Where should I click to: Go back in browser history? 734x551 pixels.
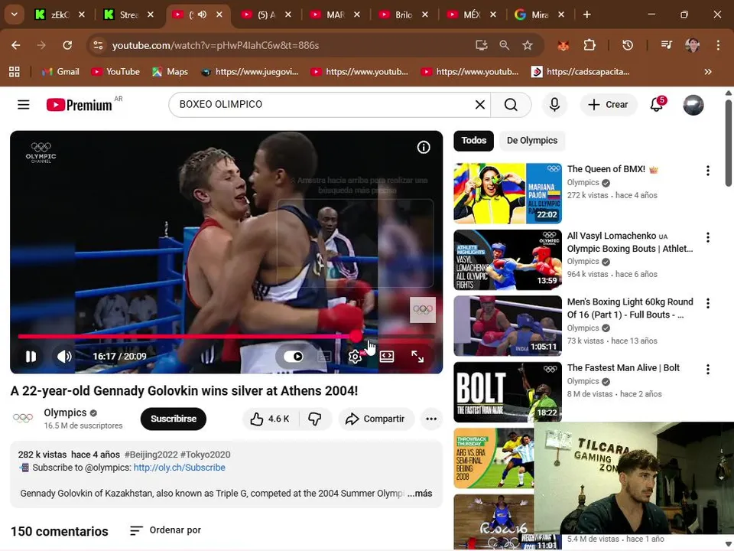[x=16, y=45]
